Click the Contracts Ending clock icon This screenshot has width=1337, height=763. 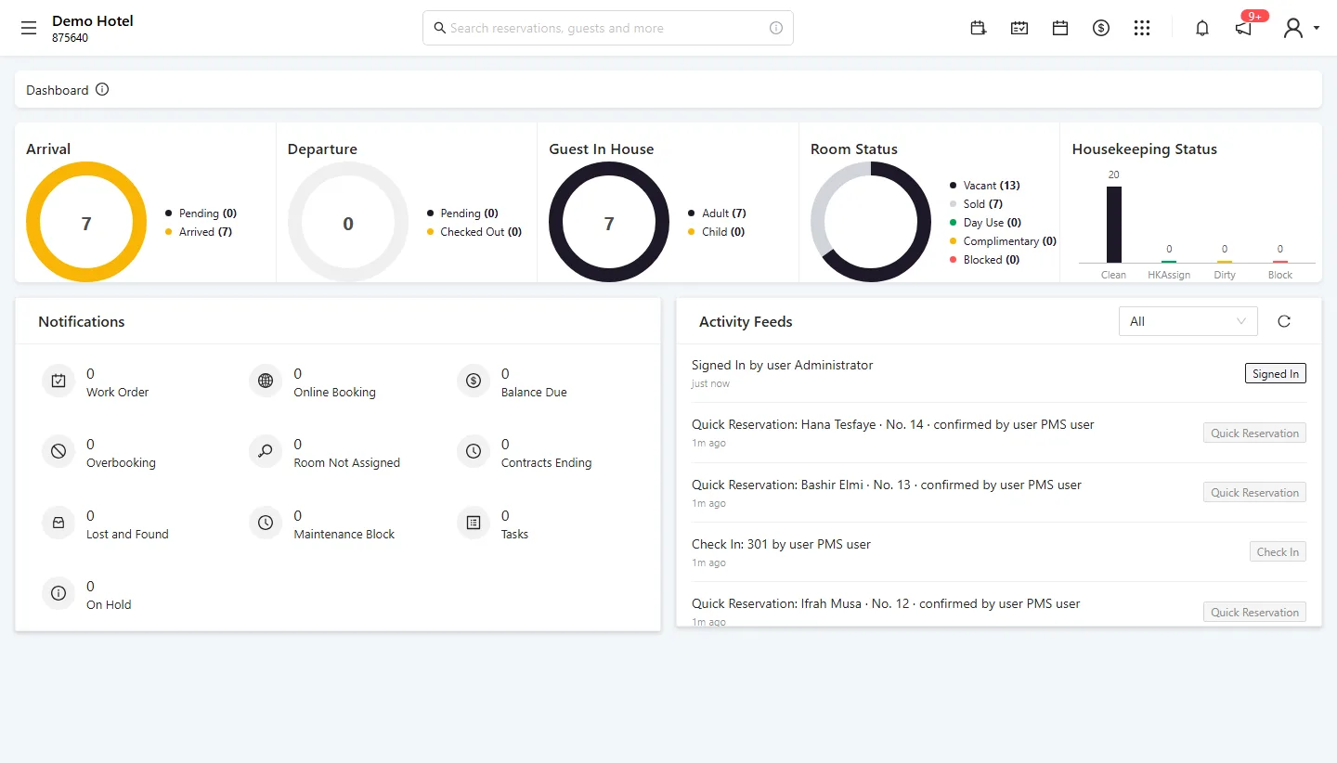(474, 451)
